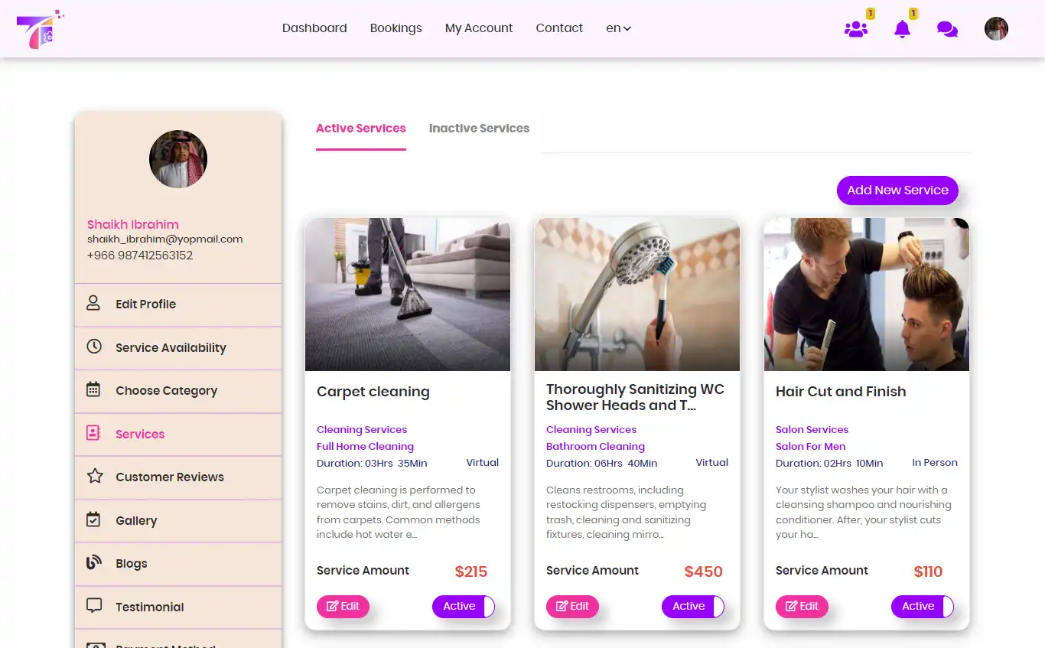Open the Bookings page from the navbar
This screenshot has width=1045, height=648.
pyautogui.click(x=396, y=28)
